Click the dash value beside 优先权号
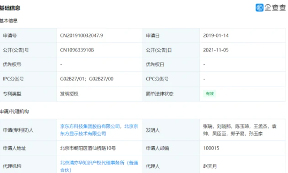 point(61,64)
